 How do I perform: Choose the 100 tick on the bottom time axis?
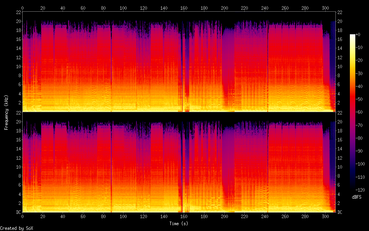pos(123,217)
